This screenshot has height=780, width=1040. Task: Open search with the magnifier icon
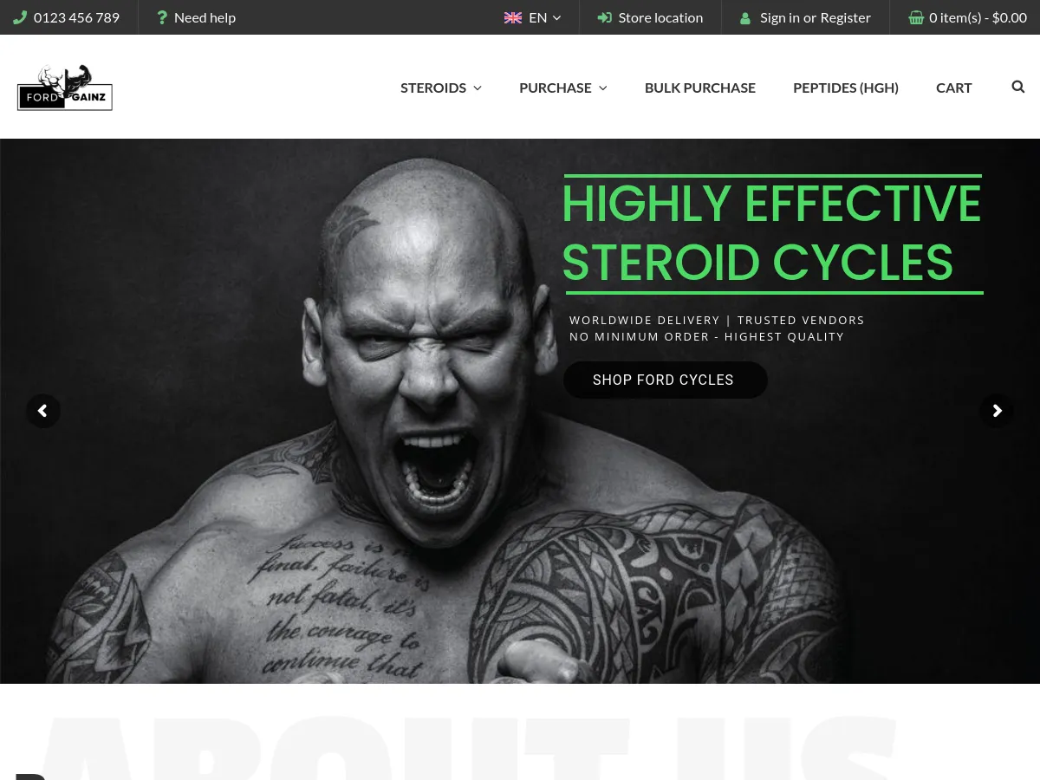click(x=1018, y=87)
